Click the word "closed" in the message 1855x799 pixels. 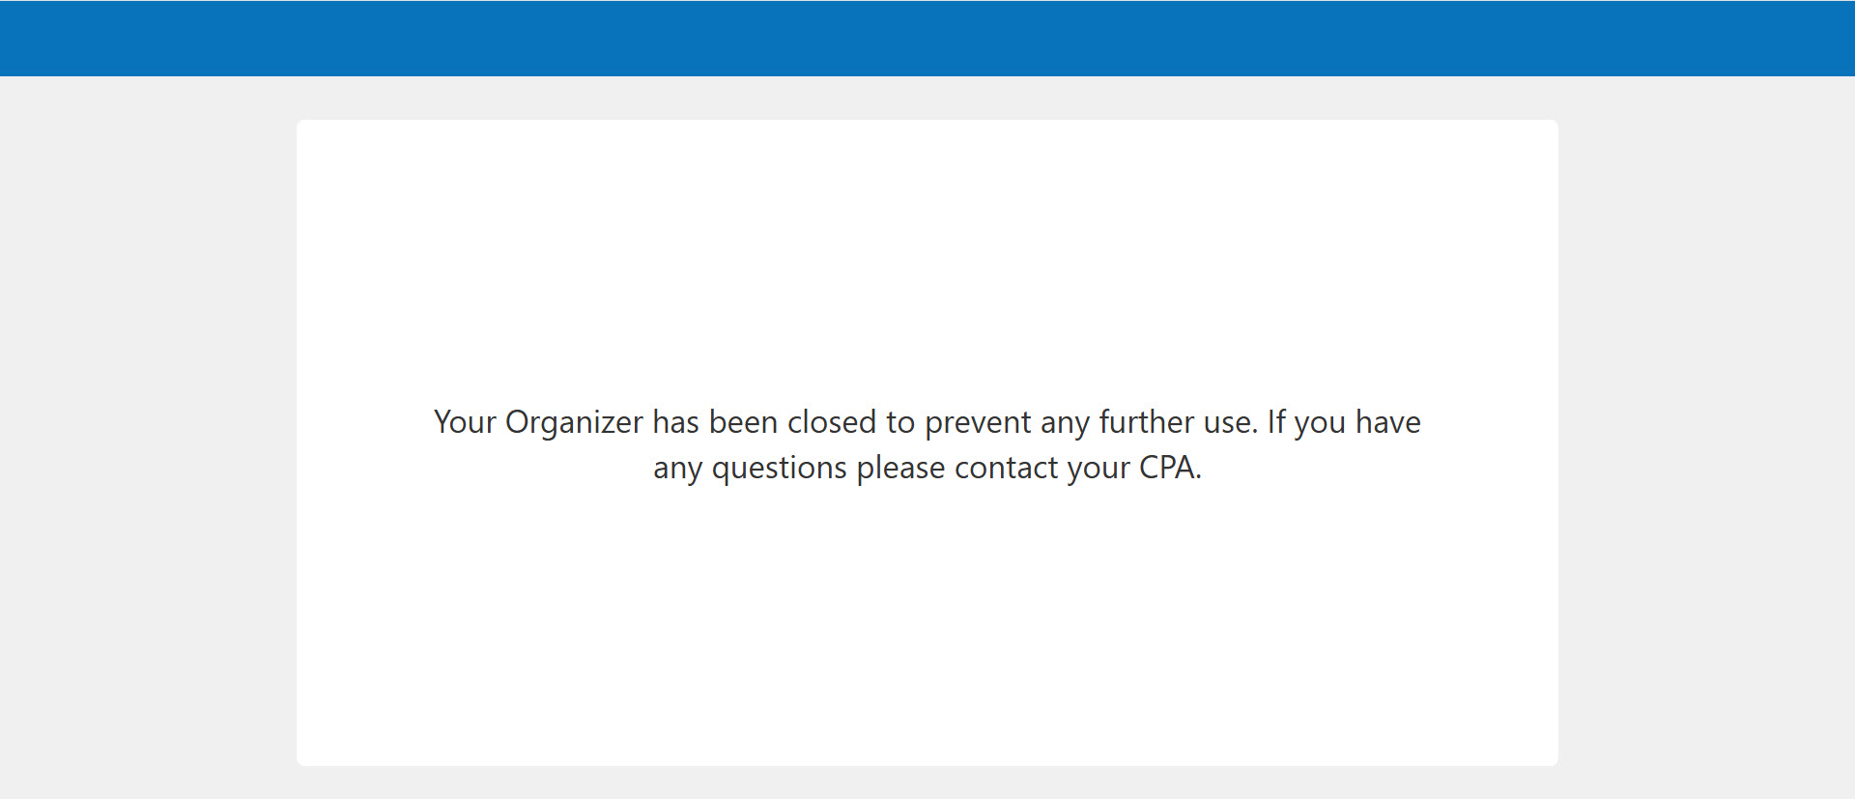point(832,422)
